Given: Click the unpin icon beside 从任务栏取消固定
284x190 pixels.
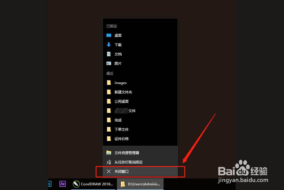Looking at the screenshot, I should 109,162.
